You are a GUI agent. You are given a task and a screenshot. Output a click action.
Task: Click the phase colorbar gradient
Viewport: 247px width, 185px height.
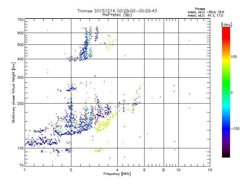226,92
